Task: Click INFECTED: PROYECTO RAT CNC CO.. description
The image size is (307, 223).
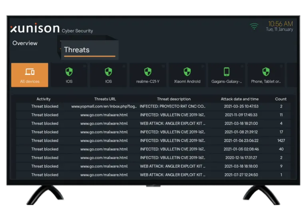Action: pyautogui.click(x=173, y=107)
